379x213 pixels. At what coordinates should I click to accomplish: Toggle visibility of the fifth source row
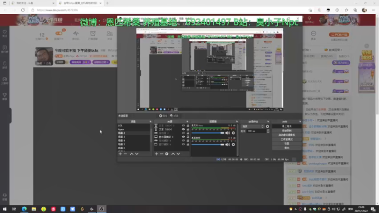[183, 141]
